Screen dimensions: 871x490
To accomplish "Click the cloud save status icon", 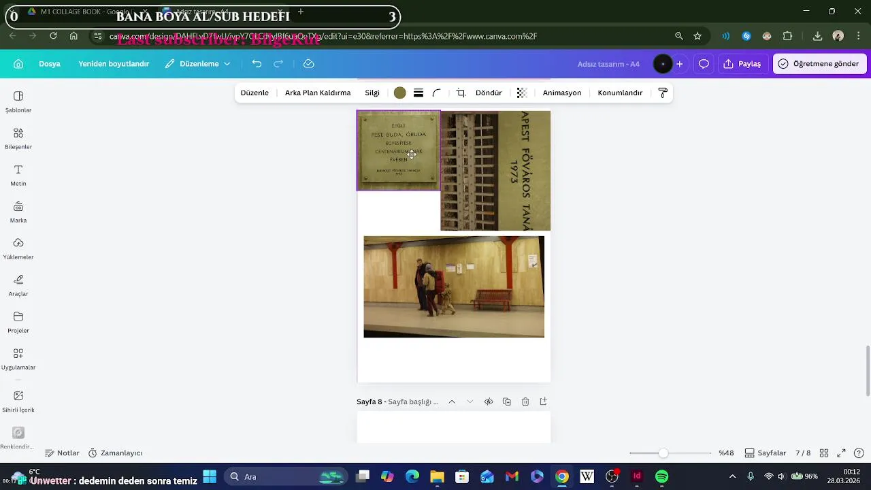I will (308, 63).
